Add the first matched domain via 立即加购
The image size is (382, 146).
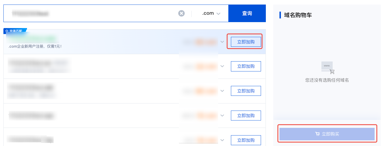pos(246,42)
